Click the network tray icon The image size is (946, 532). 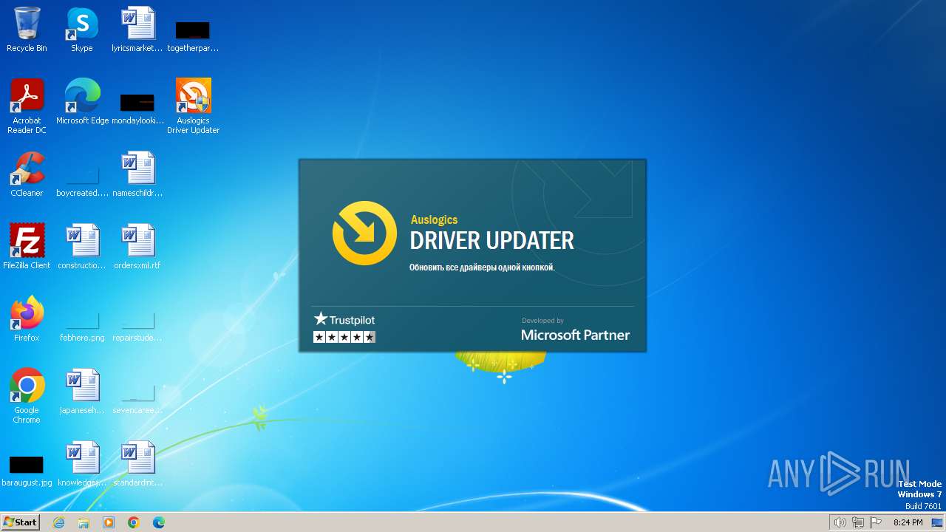click(x=858, y=522)
